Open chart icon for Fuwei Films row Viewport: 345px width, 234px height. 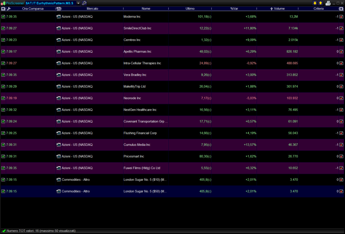coord(58,168)
